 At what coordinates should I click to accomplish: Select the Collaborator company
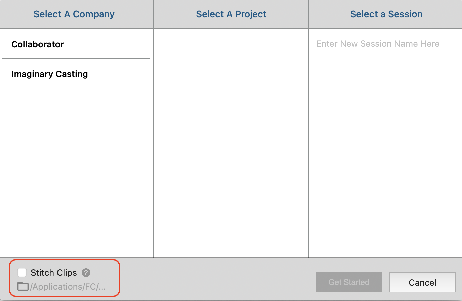click(38, 44)
